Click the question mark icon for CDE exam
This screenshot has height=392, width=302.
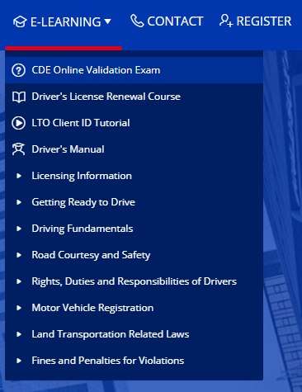(x=18, y=70)
